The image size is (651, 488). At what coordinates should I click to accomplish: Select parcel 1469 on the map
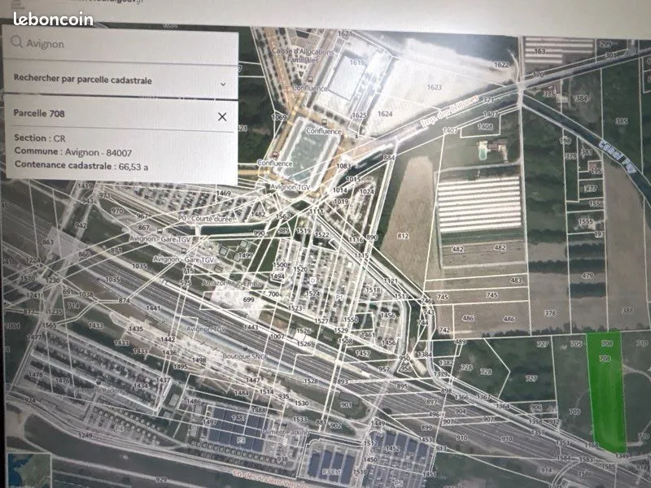[x=223, y=193]
